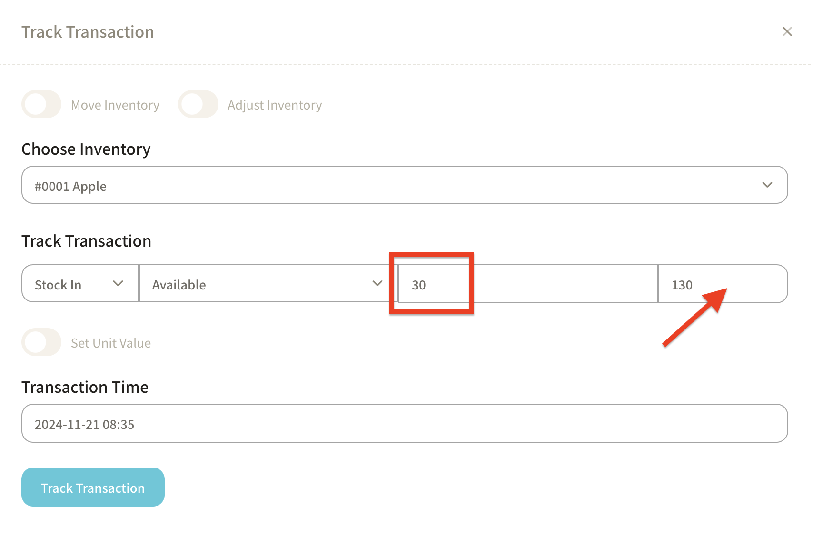Click the chevron beside Stock In
The height and width of the screenshot is (538, 813).
pos(118,284)
